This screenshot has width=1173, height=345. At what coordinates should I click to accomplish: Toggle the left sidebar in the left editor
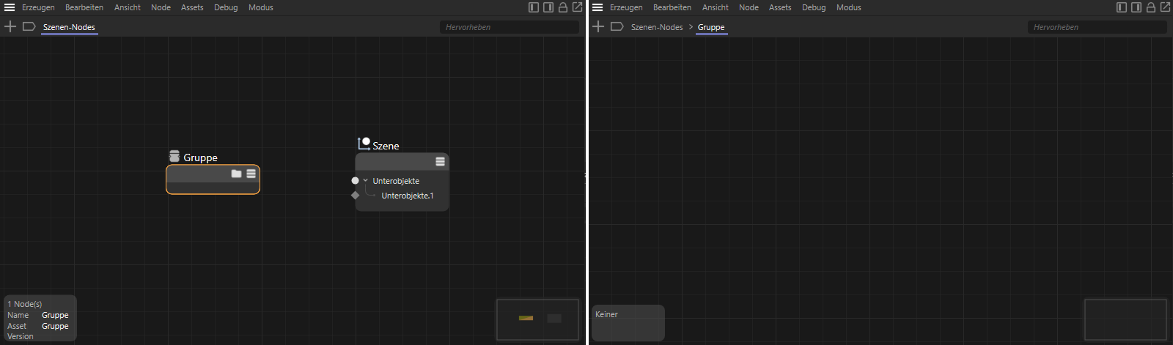click(534, 7)
